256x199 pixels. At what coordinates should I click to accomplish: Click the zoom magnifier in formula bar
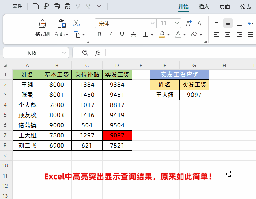tap(85, 53)
